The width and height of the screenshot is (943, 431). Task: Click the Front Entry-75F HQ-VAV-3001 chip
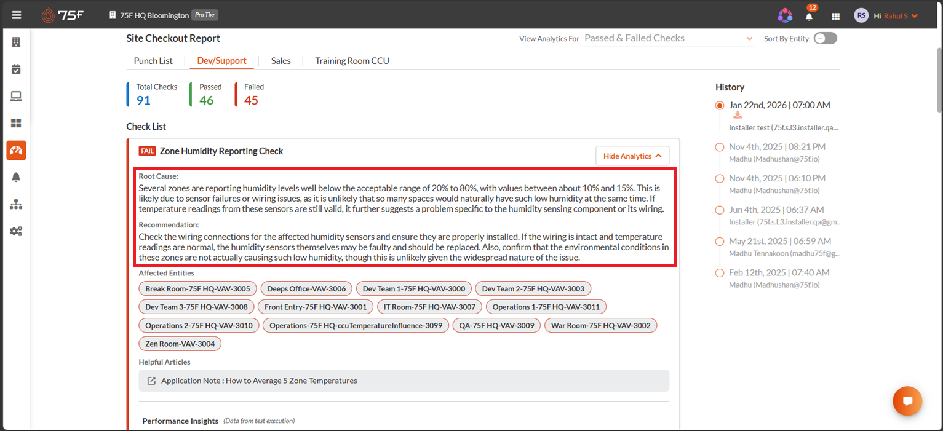click(x=316, y=307)
